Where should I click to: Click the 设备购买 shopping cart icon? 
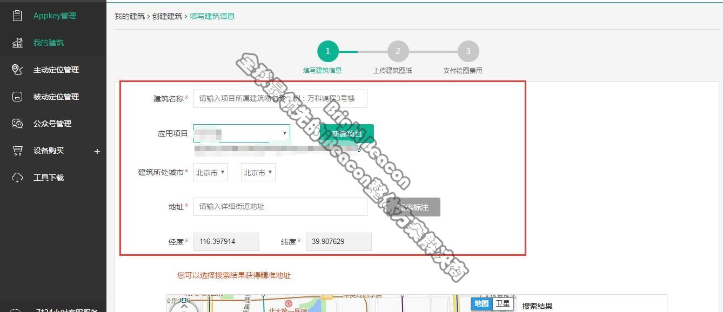tap(17, 151)
